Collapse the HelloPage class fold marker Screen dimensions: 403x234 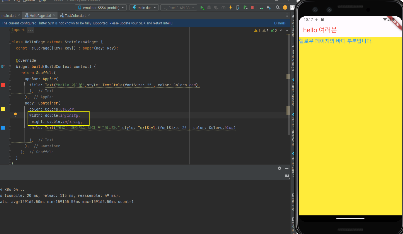point(10,42)
